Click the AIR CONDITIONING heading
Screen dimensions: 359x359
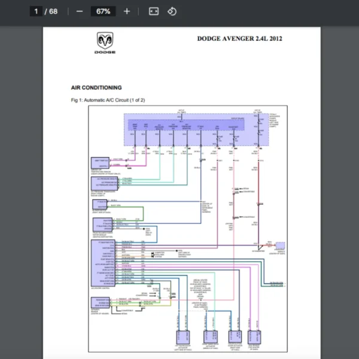coord(96,87)
